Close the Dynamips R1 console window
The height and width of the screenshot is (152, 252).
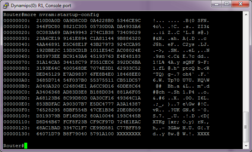[240, 4]
